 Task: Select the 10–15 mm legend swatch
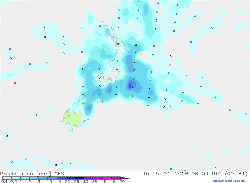(x=52, y=178)
